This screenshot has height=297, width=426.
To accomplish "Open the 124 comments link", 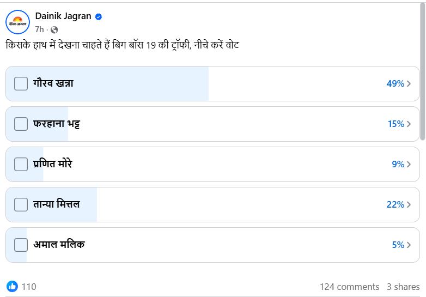I will [349, 287].
